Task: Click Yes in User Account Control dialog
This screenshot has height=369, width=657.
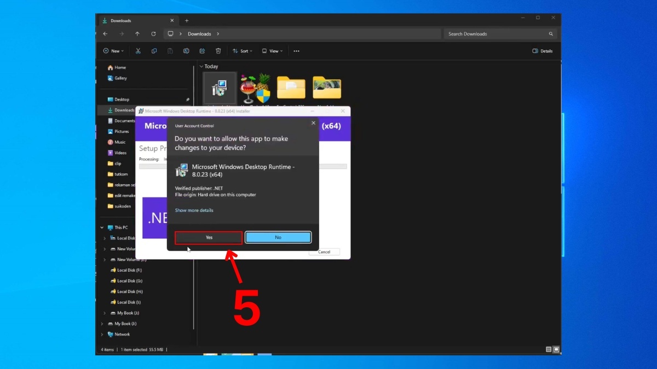Action: (209, 237)
